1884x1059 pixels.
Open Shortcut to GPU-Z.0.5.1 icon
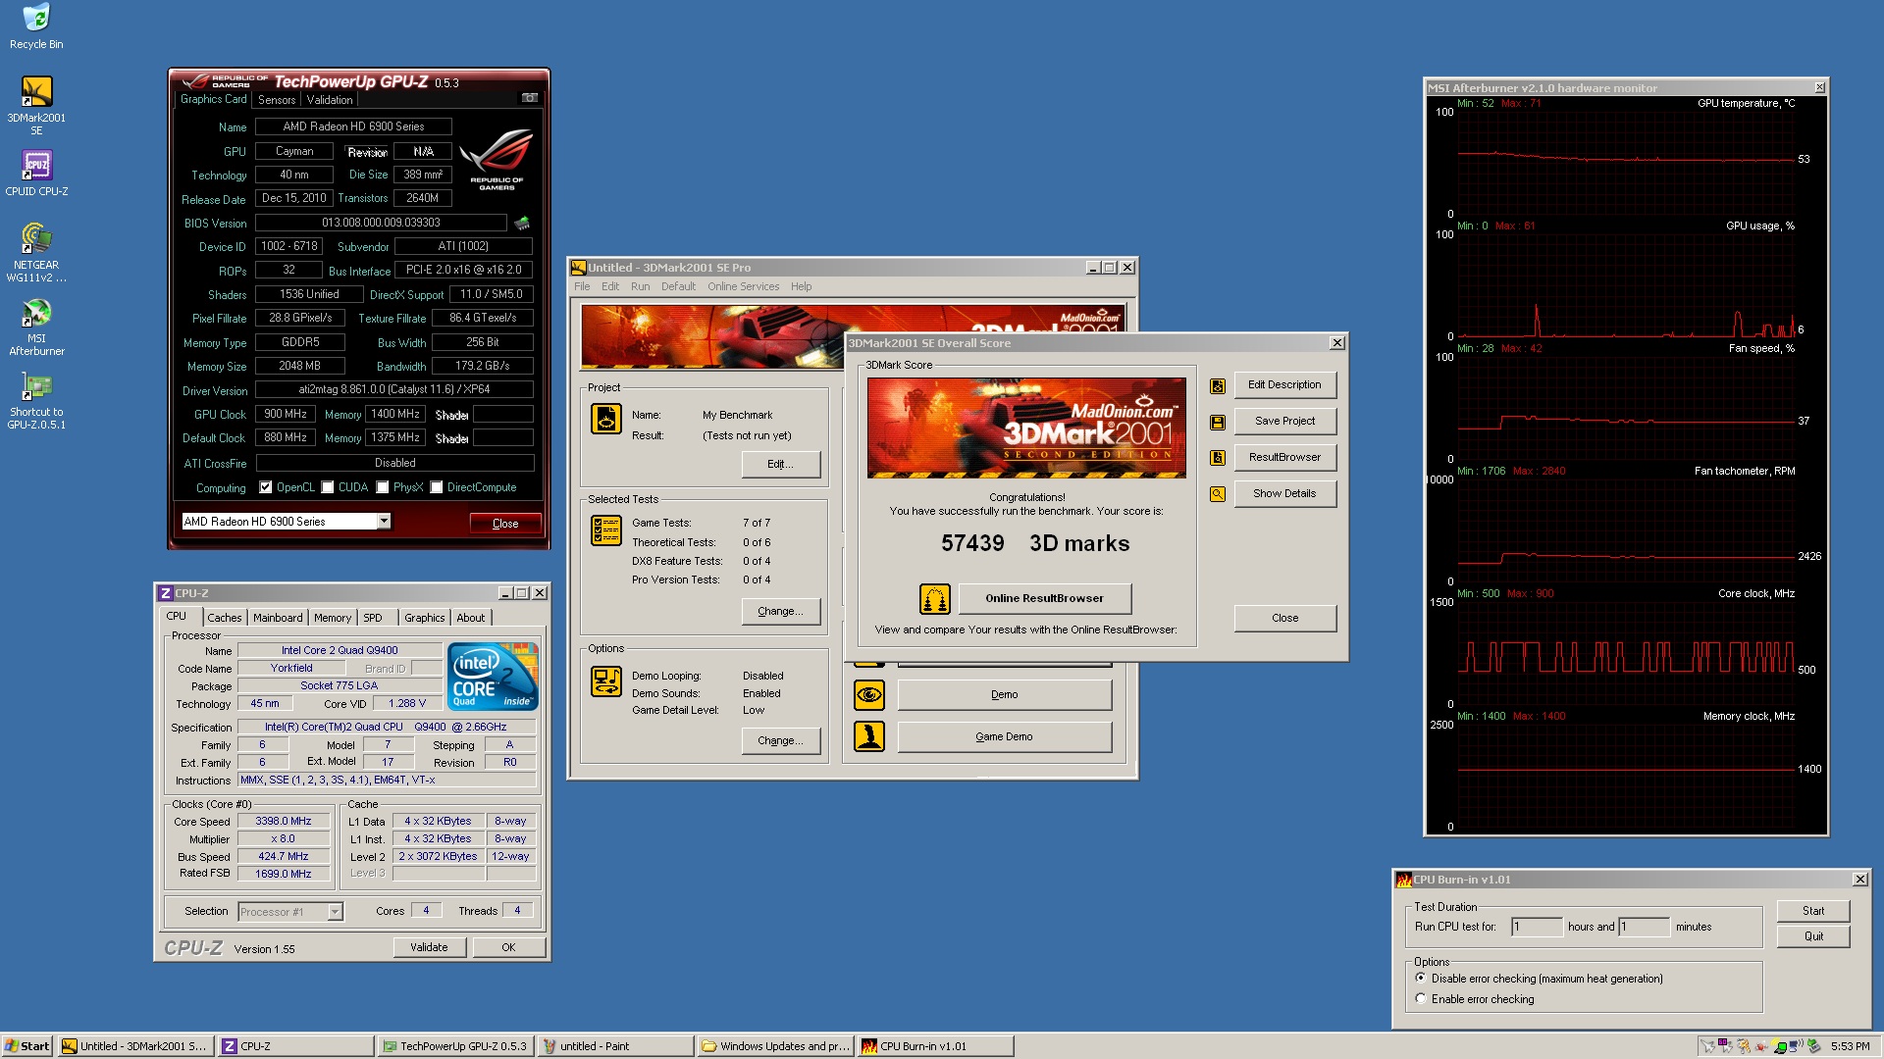tap(36, 401)
